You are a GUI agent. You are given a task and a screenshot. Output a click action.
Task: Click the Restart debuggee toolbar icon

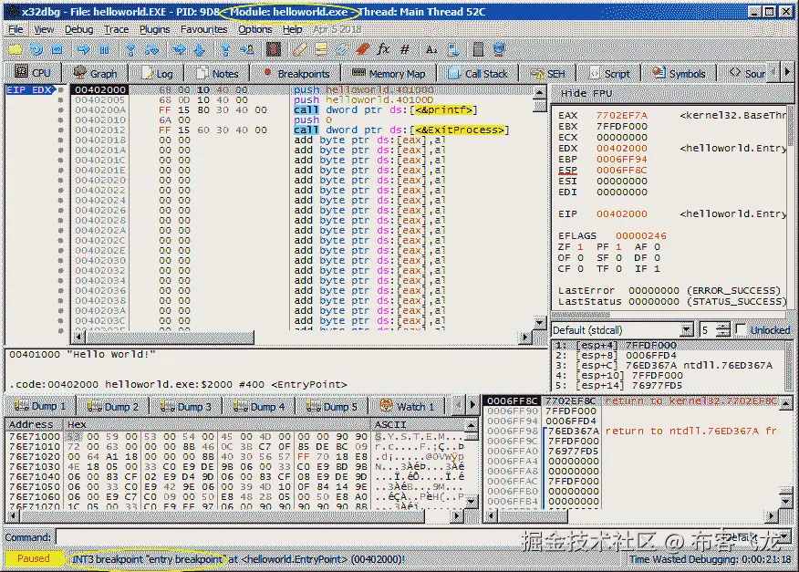tap(36, 49)
